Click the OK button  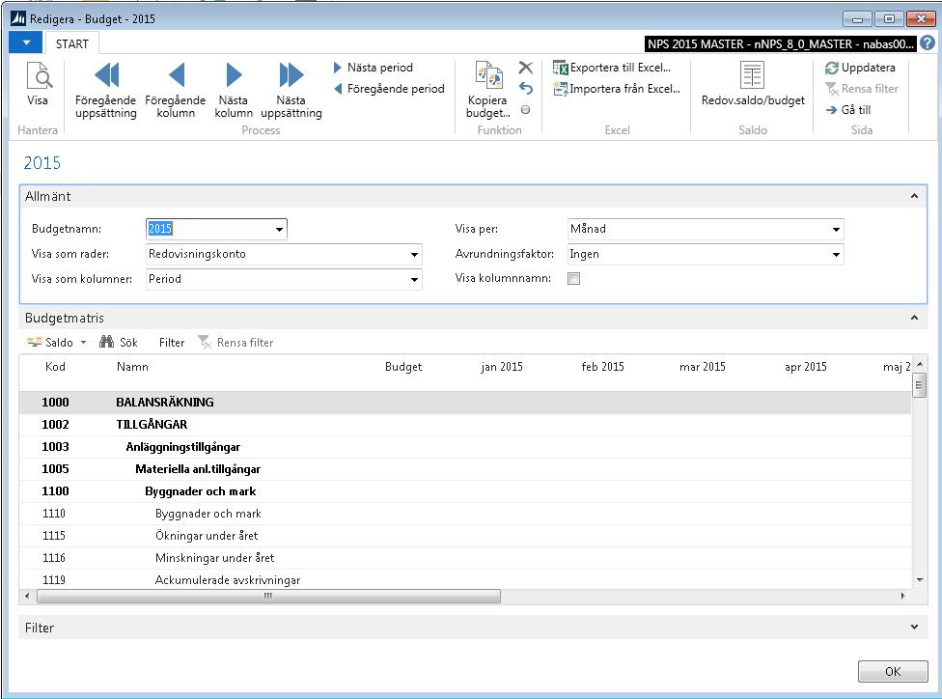point(893,671)
